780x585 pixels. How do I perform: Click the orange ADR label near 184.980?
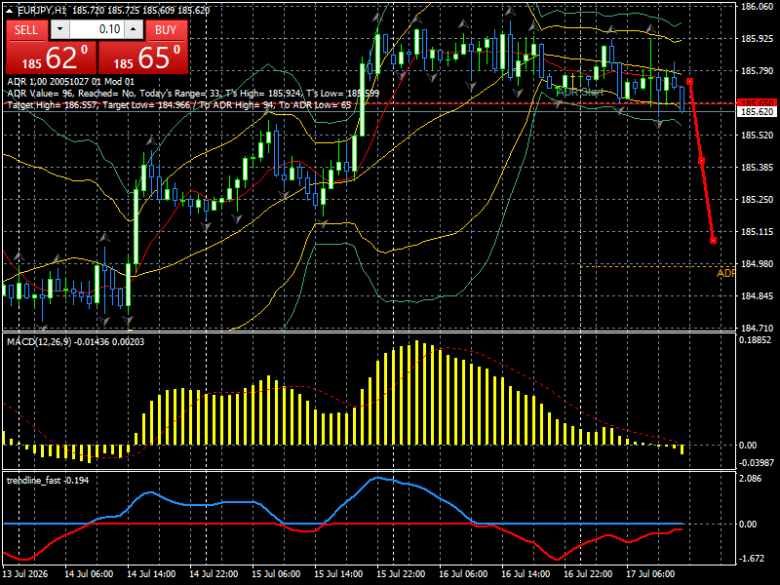[x=725, y=274]
